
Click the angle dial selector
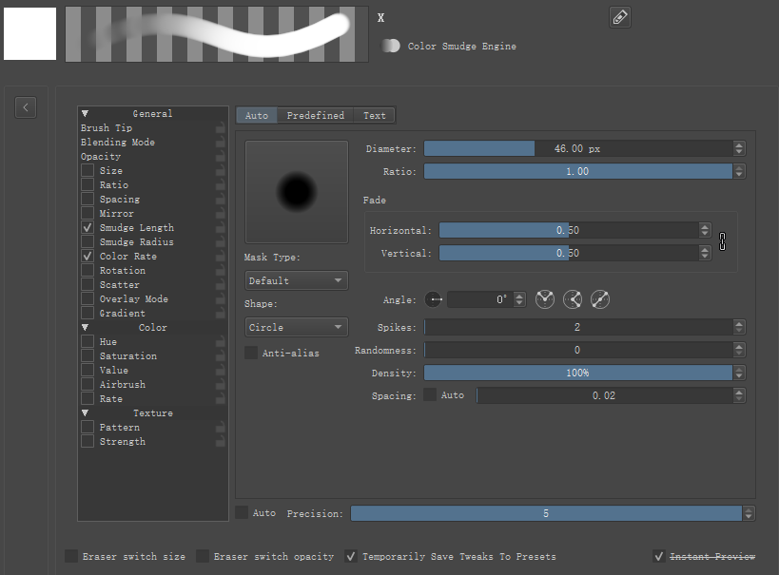click(436, 299)
